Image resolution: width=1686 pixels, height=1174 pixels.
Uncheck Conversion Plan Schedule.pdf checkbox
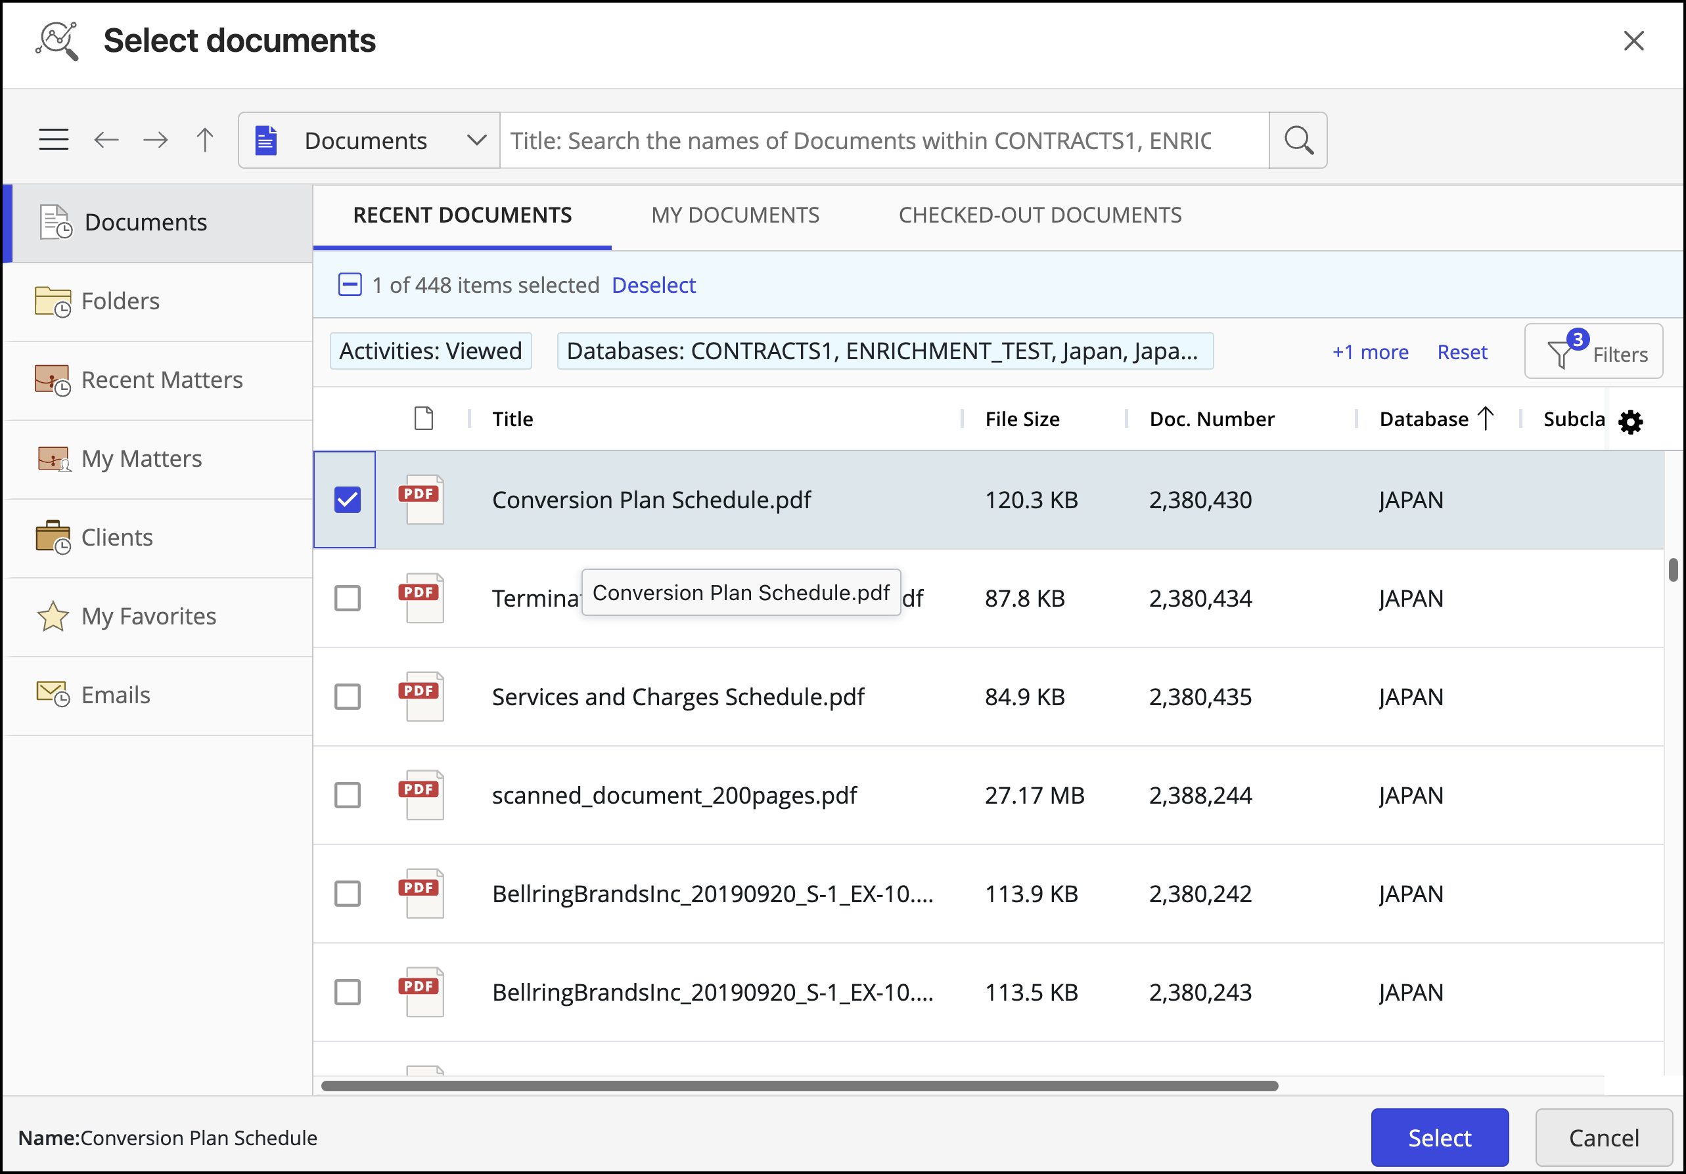pos(348,500)
